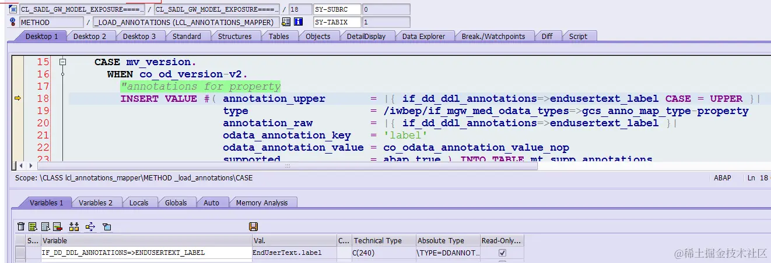Click the third variables toolbar list icon
Viewport: 771px width, 263px height.
click(45, 226)
